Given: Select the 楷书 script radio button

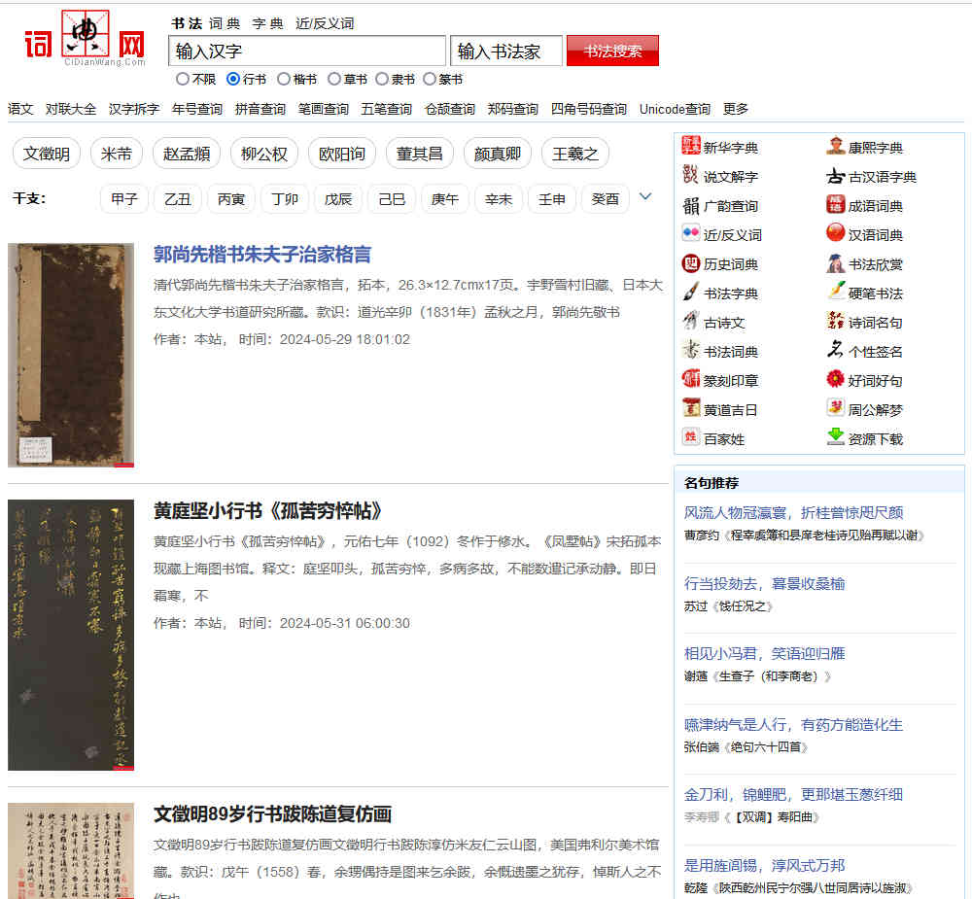Looking at the screenshot, I should tap(282, 79).
